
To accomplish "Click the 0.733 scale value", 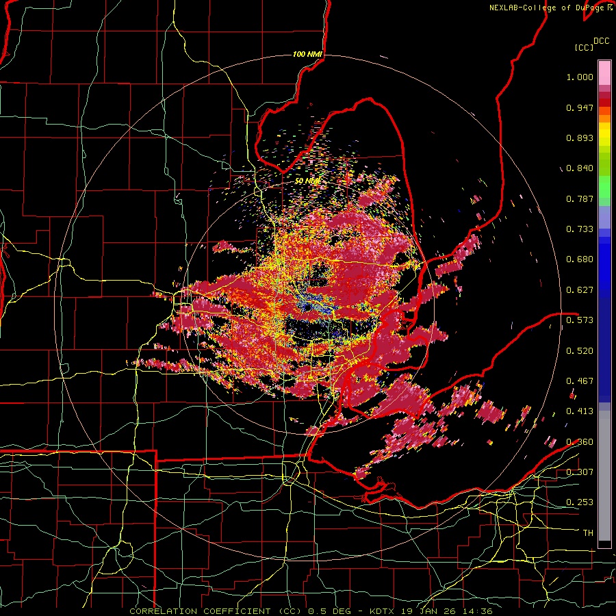I will click(x=580, y=229).
